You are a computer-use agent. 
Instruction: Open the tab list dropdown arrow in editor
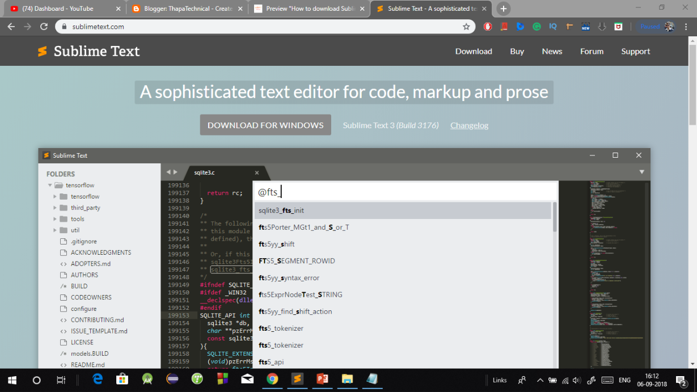coord(642,172)
